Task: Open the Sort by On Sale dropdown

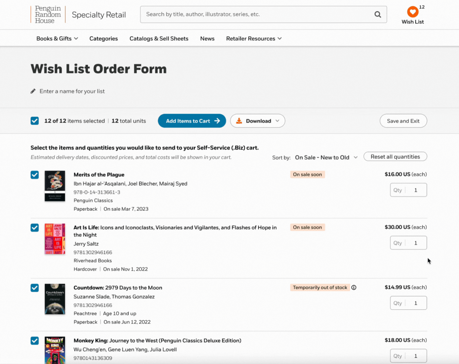Action: pos(326,157)
